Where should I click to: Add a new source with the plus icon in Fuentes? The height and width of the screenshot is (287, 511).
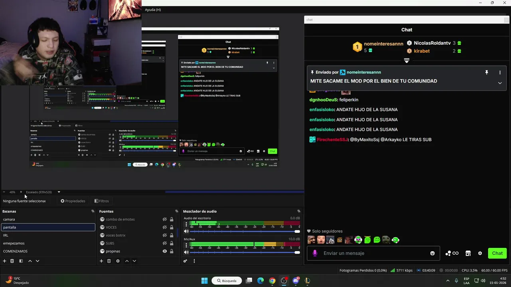click(x=101, y=261)
